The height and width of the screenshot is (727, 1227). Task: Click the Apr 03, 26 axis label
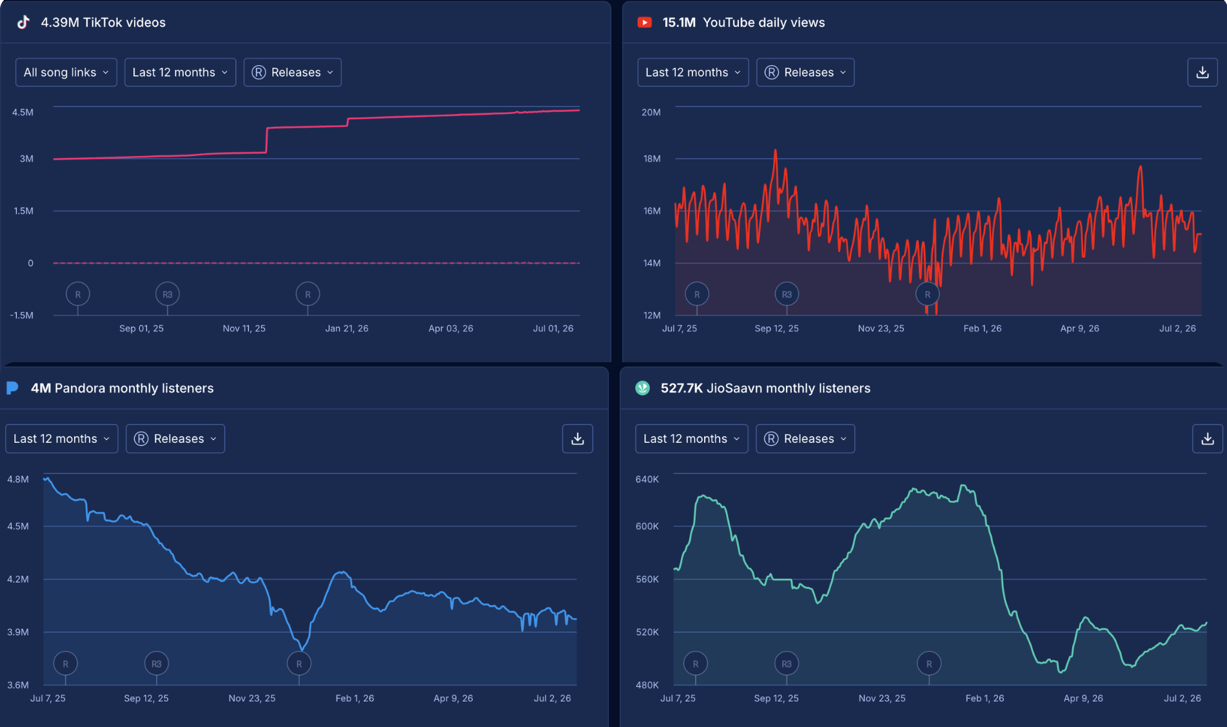[x=451, y=328]
